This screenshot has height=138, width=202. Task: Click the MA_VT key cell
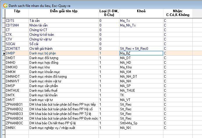[141, 100]
